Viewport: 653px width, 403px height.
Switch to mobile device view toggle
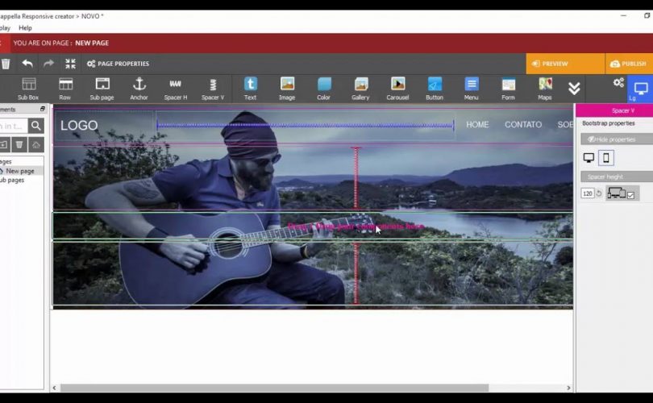[x=606, y=158]
